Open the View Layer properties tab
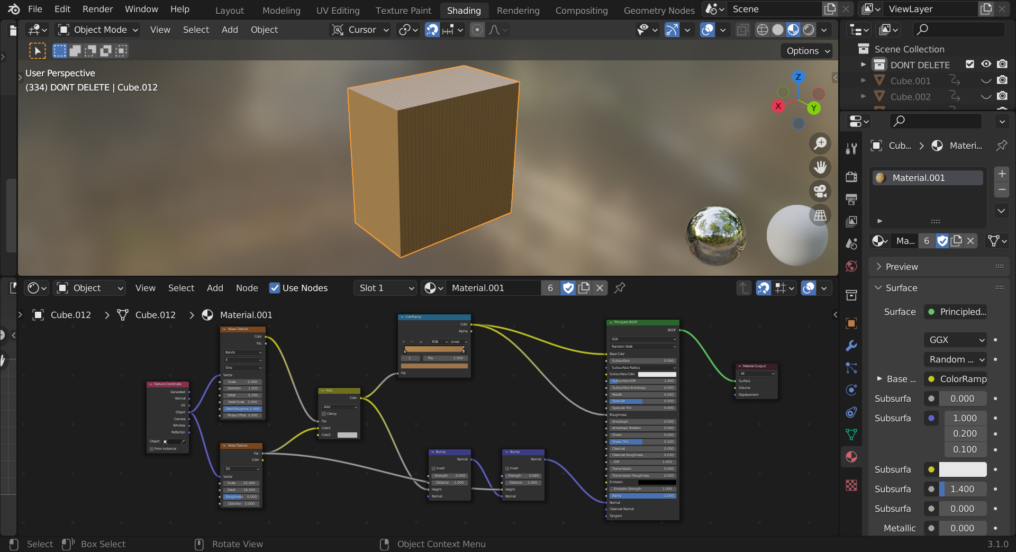This screenshot has height=552, width=1016. [x=851, y=221]
